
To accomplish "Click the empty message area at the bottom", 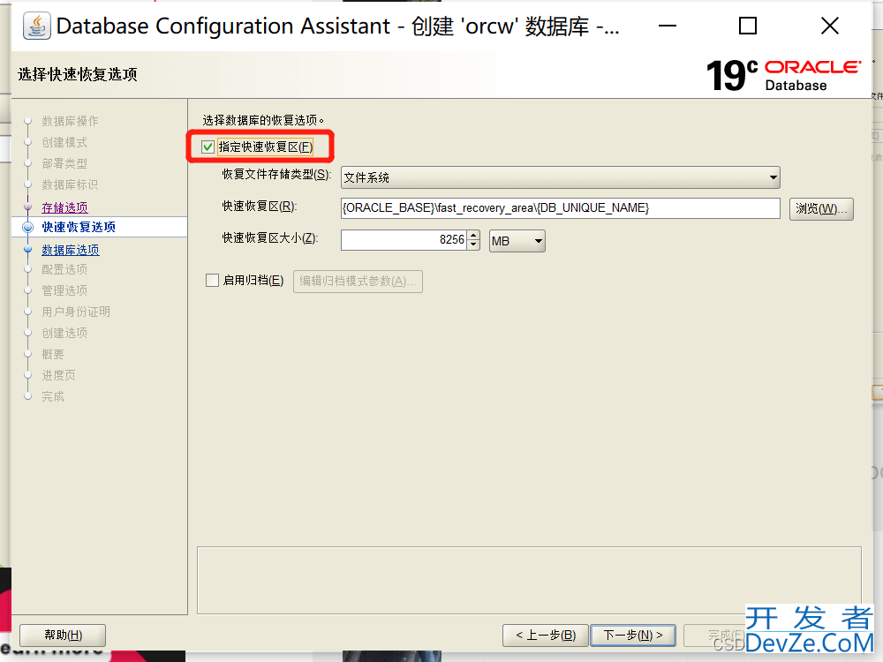I will tap(529, 581).
